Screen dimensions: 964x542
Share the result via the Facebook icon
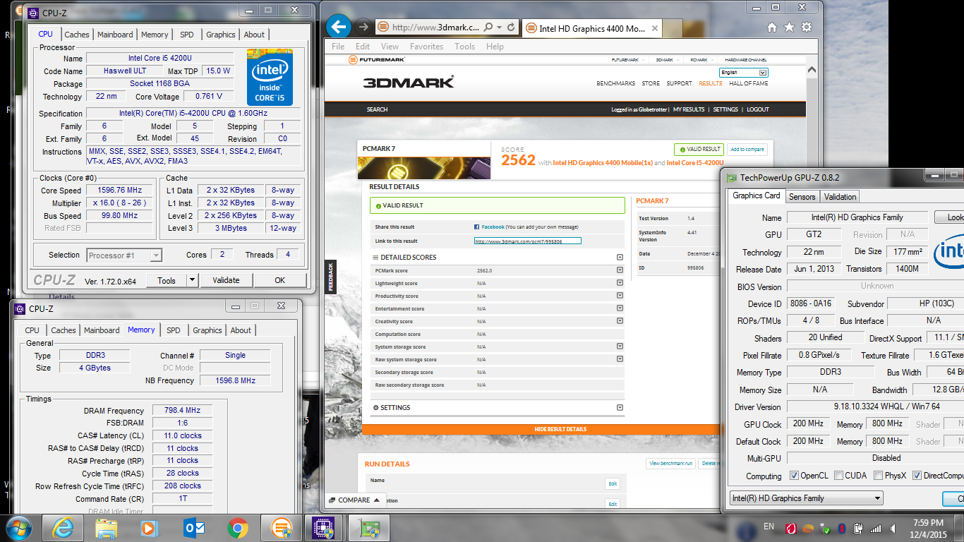point(477,227)
